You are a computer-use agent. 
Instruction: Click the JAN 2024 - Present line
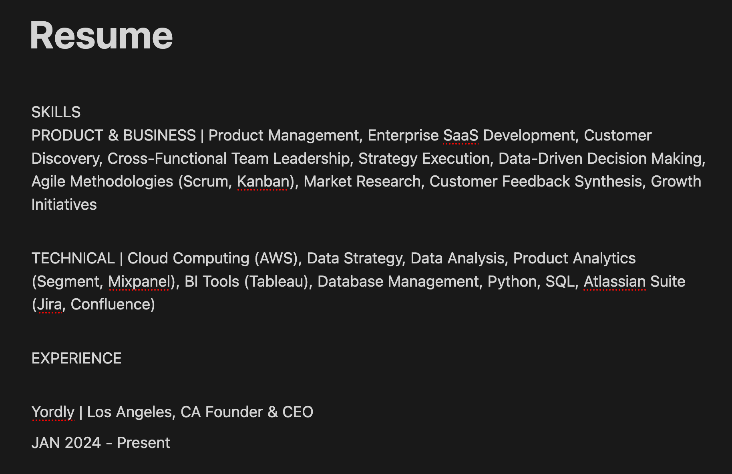click(101, 443)
